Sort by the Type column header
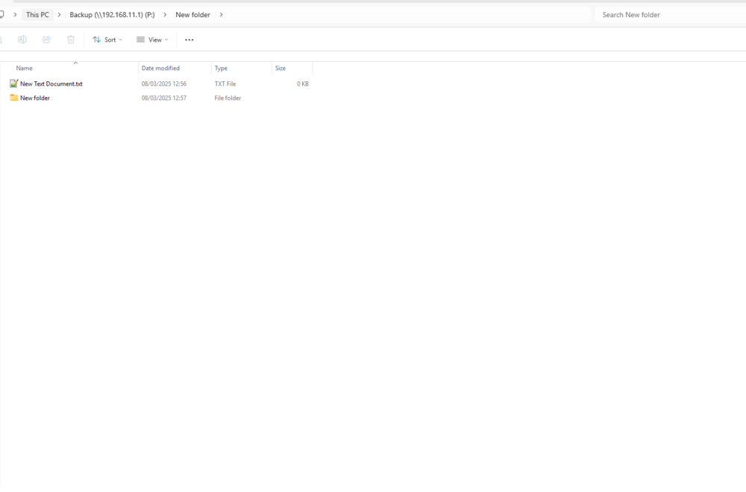Image resolution: width=746 pixels, height=492 pixels. coord(221,69)
